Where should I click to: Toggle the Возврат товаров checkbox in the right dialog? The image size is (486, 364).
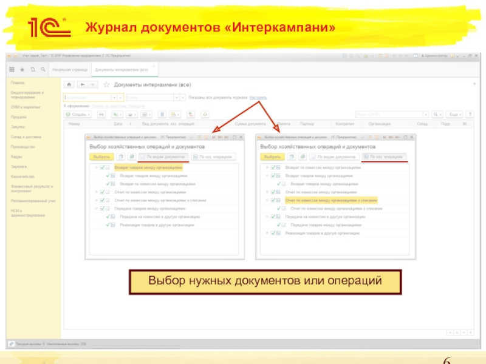273,175
